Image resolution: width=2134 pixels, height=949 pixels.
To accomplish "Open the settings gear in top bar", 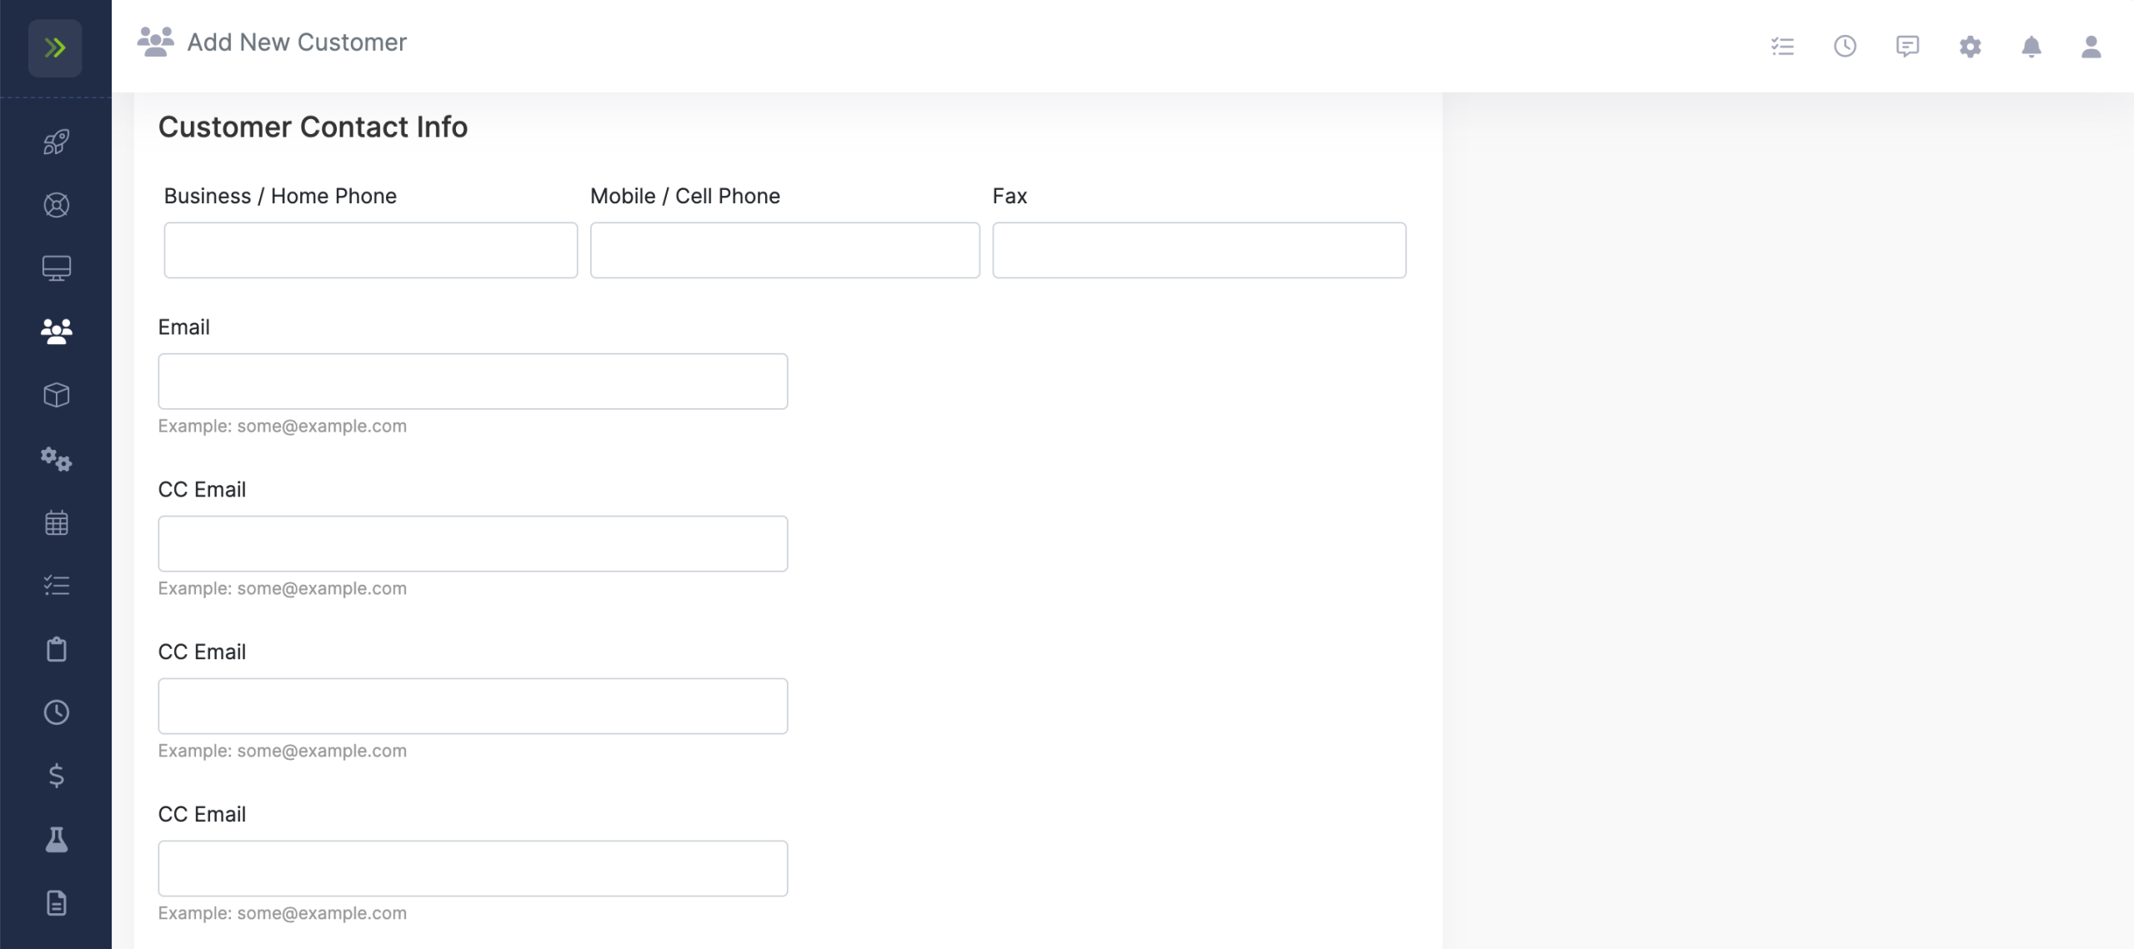I will [x=1970, y=46].
